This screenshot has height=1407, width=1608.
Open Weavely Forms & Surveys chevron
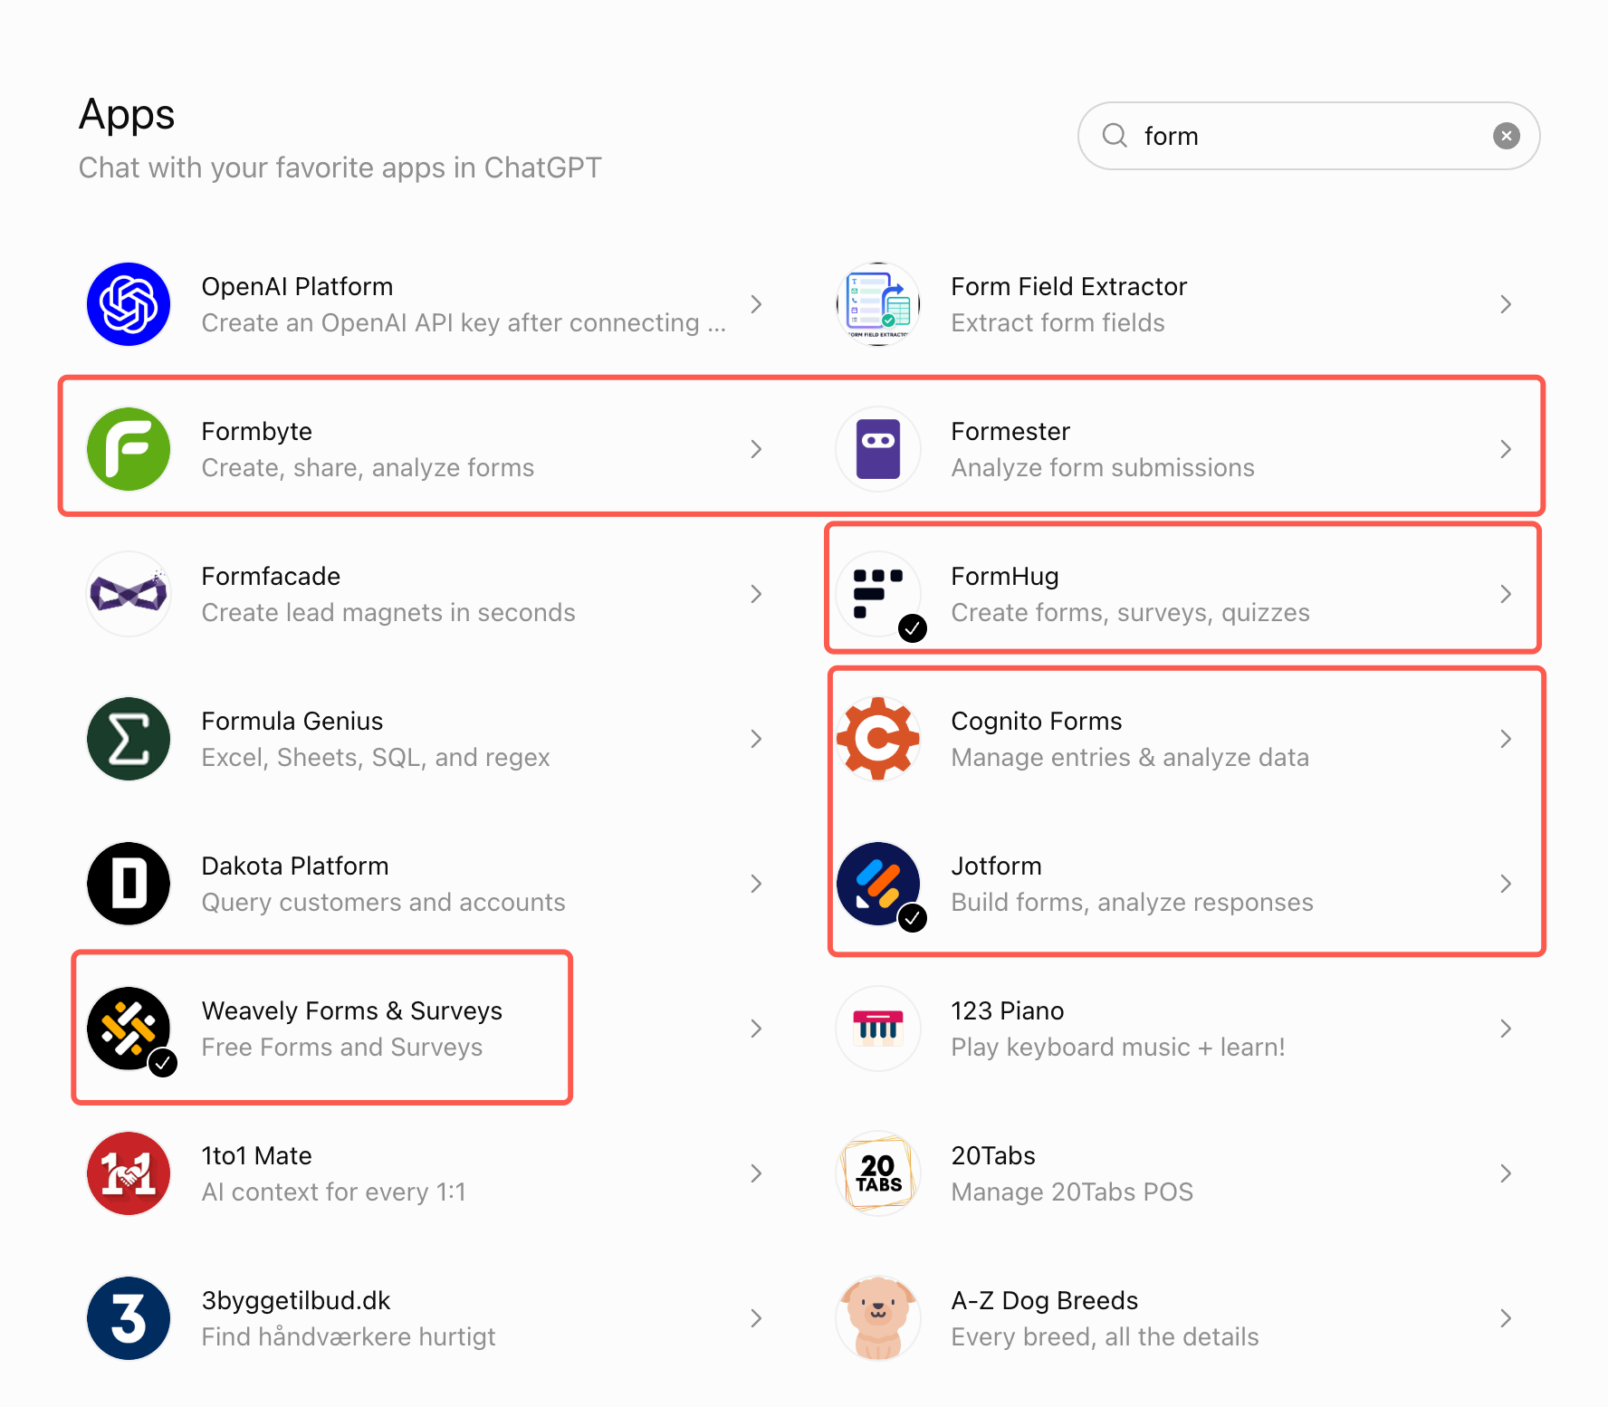pyautogui.click(x=756, y=1029)
